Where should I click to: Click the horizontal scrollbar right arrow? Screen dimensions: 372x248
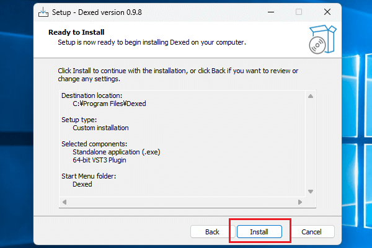(301, 202)
